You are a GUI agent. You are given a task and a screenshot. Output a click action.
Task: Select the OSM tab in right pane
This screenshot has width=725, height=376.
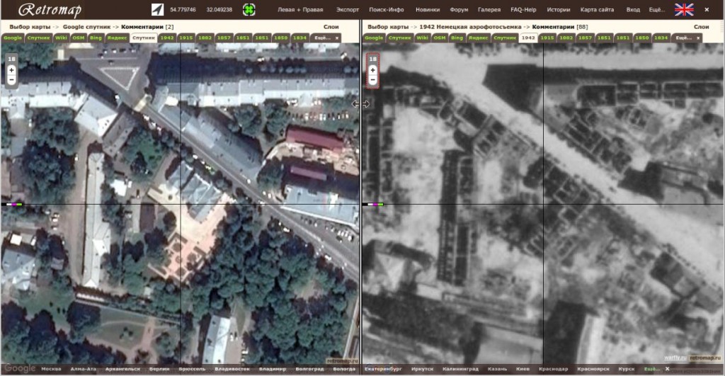click(440, 38)
